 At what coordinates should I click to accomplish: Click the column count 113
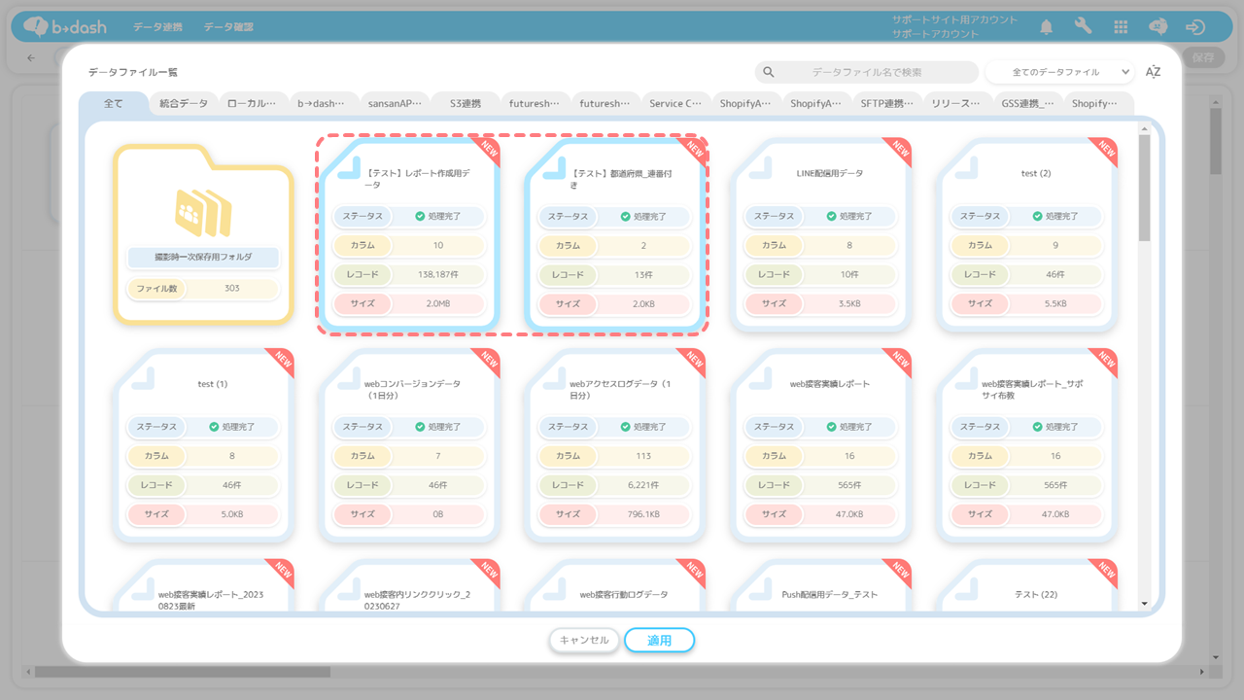coord(642,456)
